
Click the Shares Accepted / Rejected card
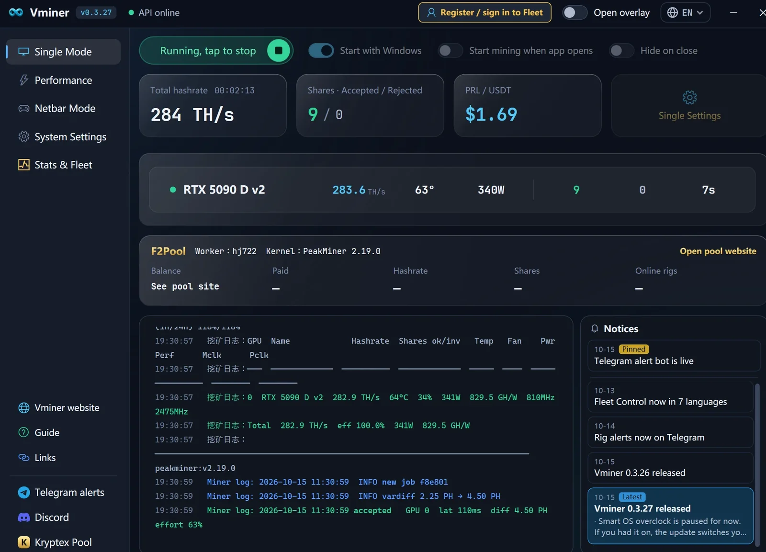coord(370,105)
